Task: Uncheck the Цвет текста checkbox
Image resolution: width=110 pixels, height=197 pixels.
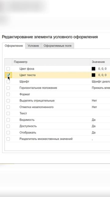Action: [8, 75]
